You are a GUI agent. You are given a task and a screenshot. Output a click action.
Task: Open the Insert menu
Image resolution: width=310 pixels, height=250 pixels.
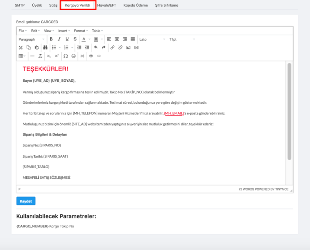coord(64,31)
